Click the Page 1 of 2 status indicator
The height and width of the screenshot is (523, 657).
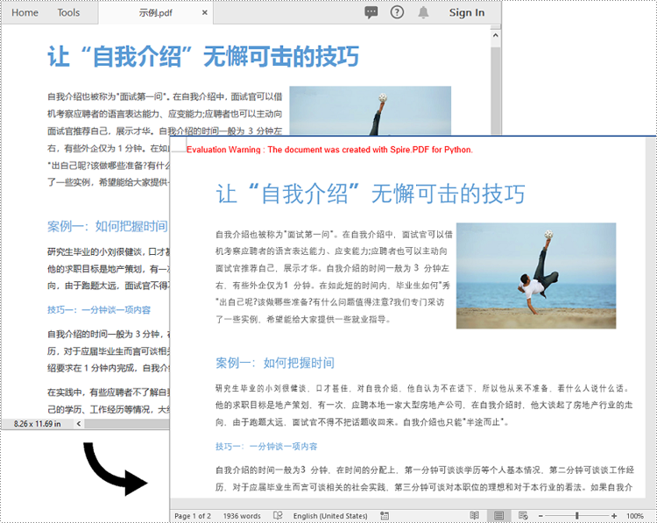click(193, 516)
